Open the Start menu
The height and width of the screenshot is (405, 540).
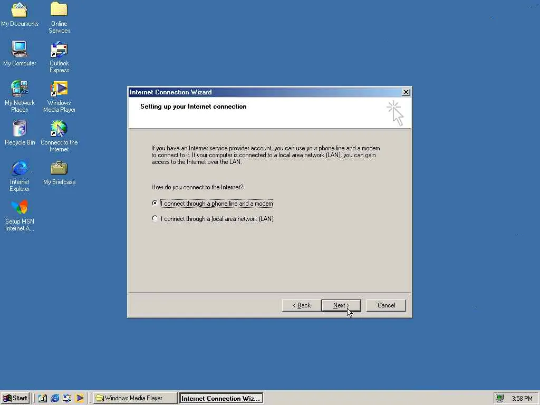(15, 398)
